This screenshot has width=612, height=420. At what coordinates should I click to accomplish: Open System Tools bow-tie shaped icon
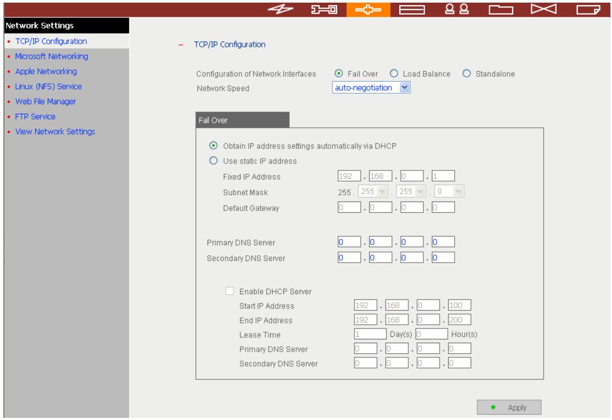click(544, 9)
